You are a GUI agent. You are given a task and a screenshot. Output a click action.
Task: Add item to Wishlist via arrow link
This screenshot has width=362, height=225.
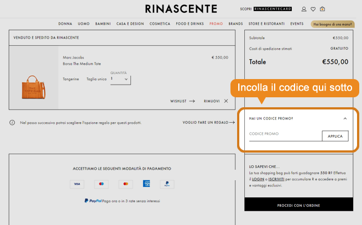182,101
